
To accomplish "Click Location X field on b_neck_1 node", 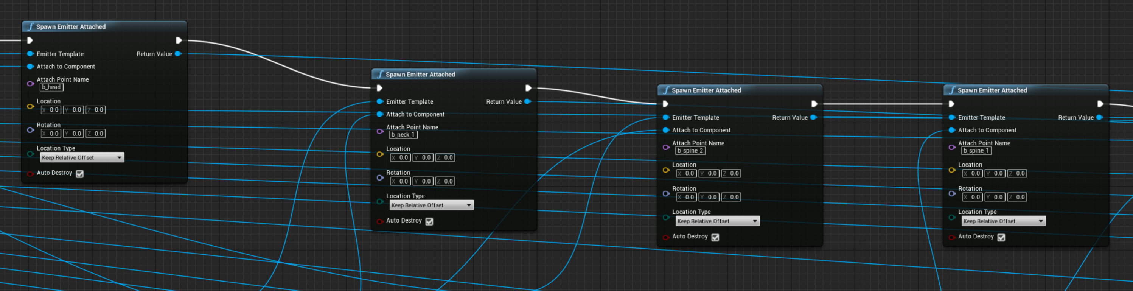I will coord(400,157).
